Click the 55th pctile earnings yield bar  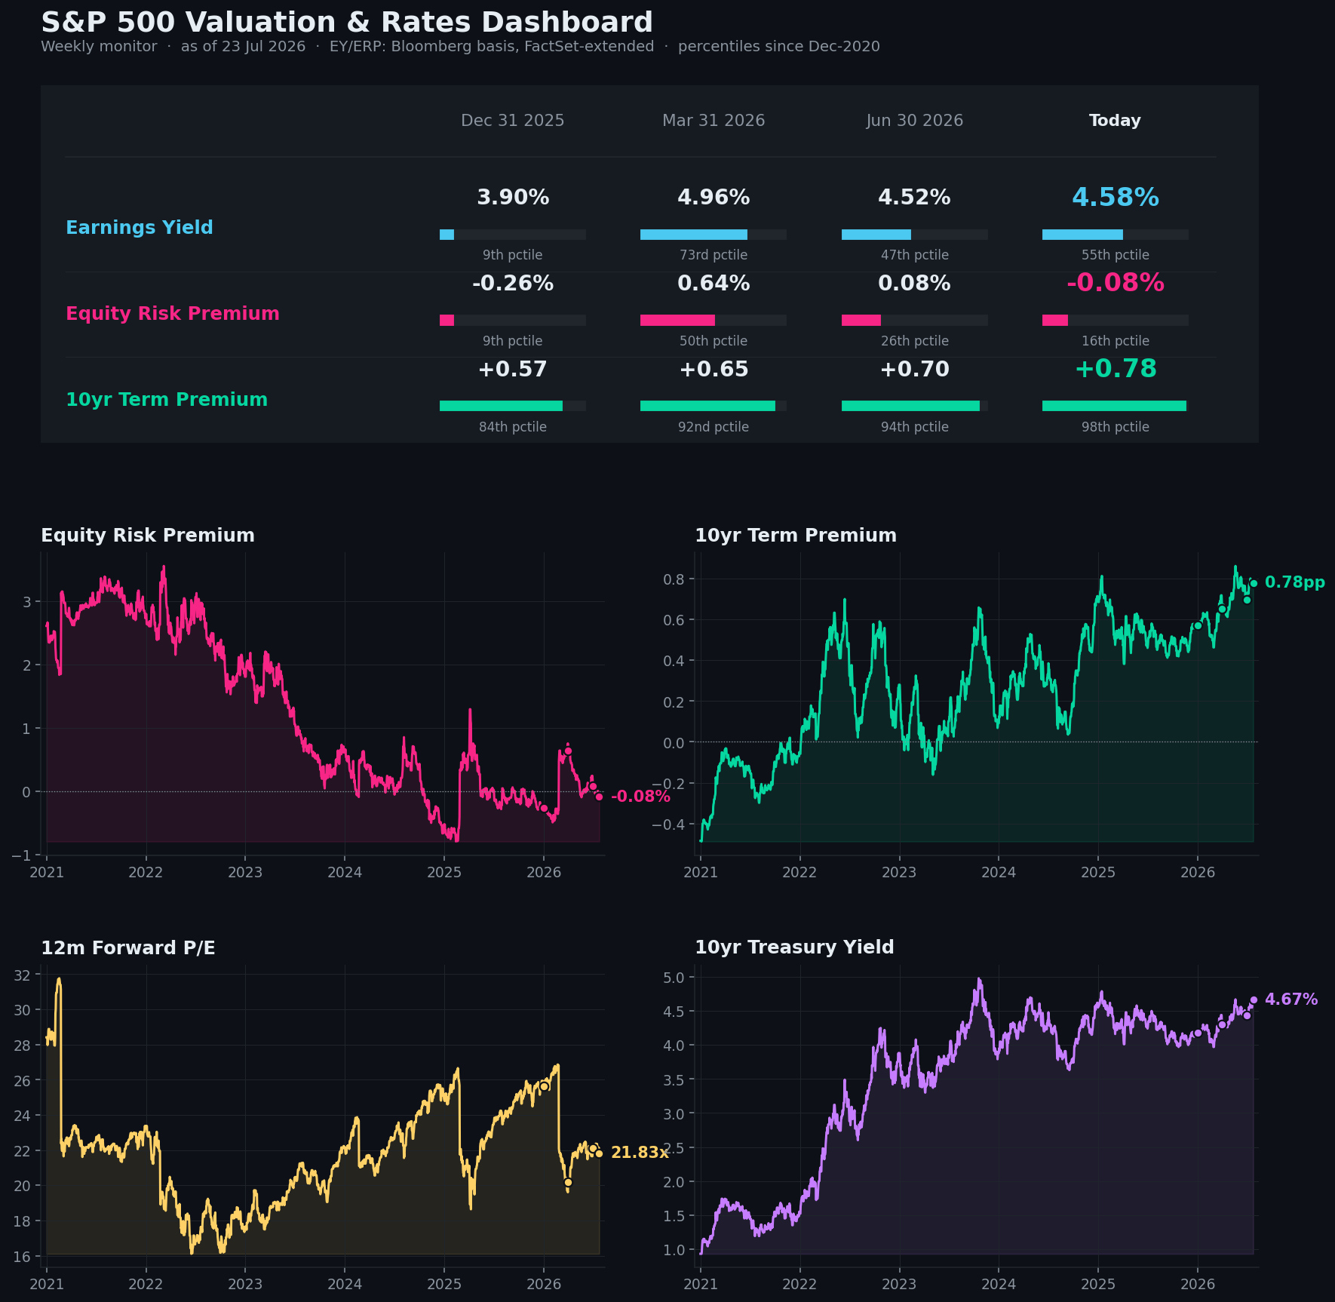[1116, 235]
